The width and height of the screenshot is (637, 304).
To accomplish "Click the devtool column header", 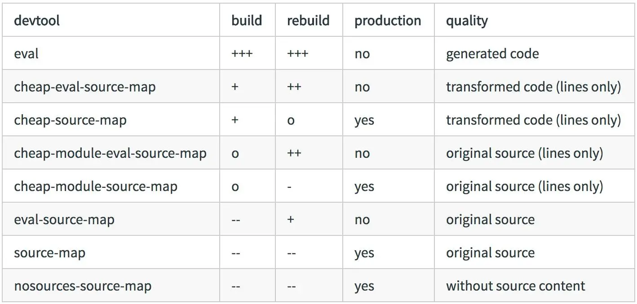I will tap(37, 21).
